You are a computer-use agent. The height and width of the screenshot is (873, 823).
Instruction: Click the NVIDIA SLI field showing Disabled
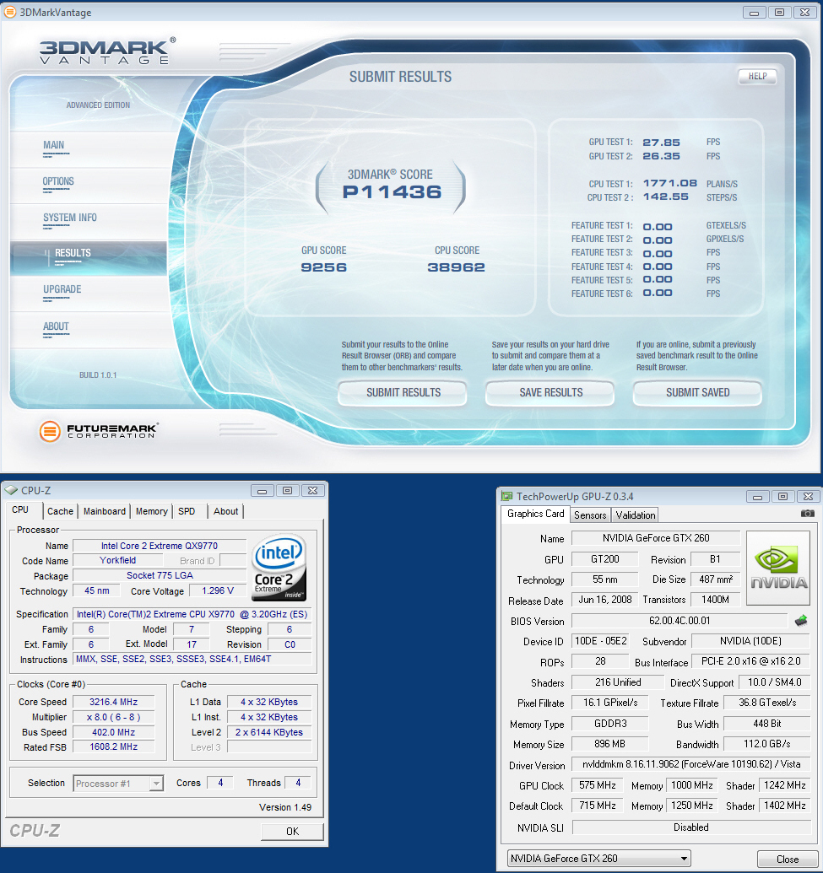click(x=691, y=827)
